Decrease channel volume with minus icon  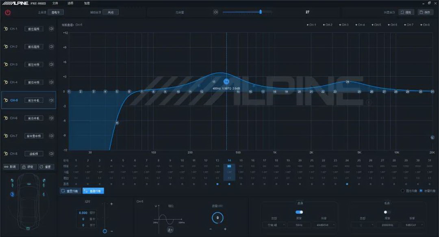[x=211, y=229]
